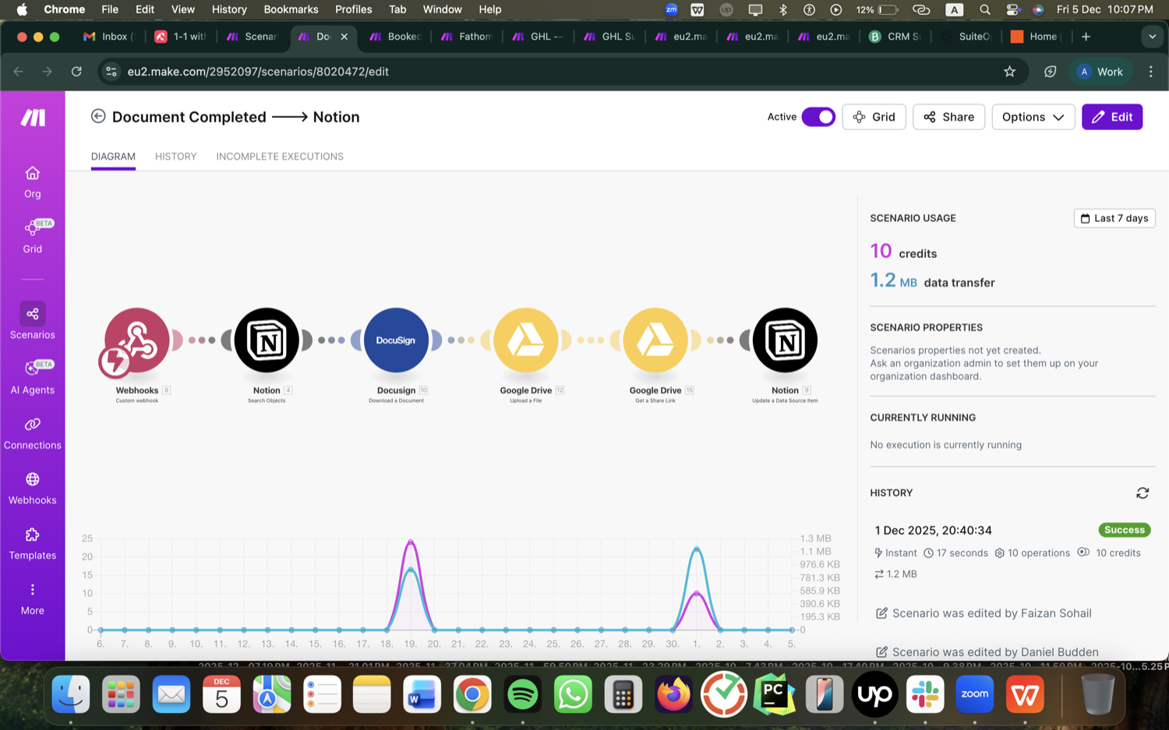Click the chart peak on day 1
This screenshot has width=1169, height=730.
pos(697,548)
